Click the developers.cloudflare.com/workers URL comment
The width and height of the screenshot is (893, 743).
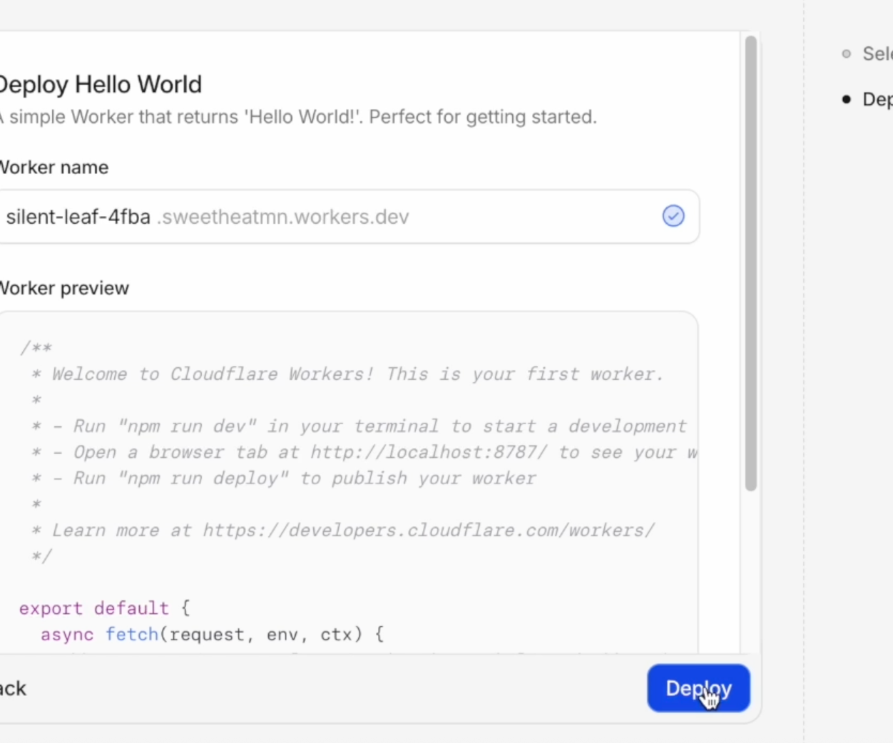coord(429,531)
